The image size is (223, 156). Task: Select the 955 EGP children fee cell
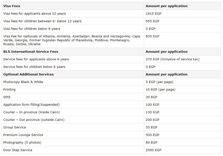click(x=152, y=21)
